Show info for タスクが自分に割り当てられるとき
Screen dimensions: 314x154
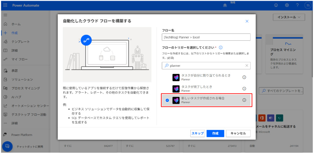pos(244,77)
